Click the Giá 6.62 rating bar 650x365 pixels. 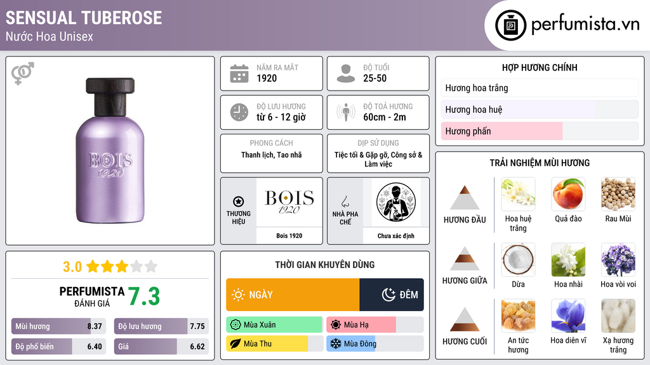tap(161, 347)
